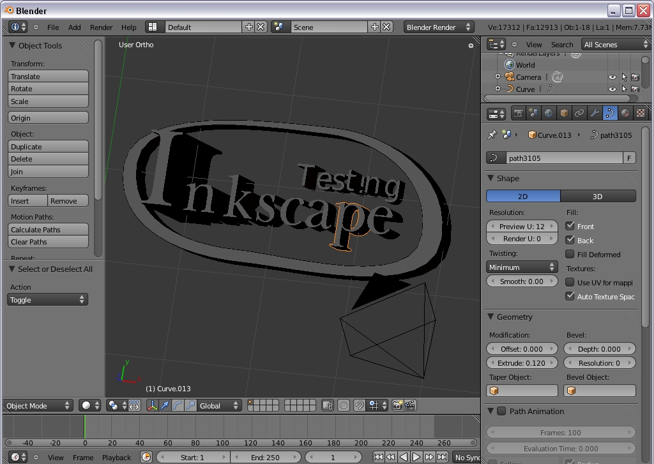Open the World properties globe icon

pyautogui.click(x=549, y=113)
